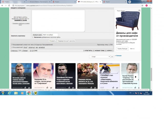The width and height of the screenshot is (164, 123).
Task: Show hidden system tray icons arrow
Action: tap(133, 93)
